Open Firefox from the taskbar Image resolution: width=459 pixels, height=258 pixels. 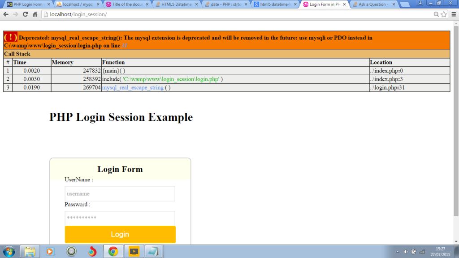point(92,251)
